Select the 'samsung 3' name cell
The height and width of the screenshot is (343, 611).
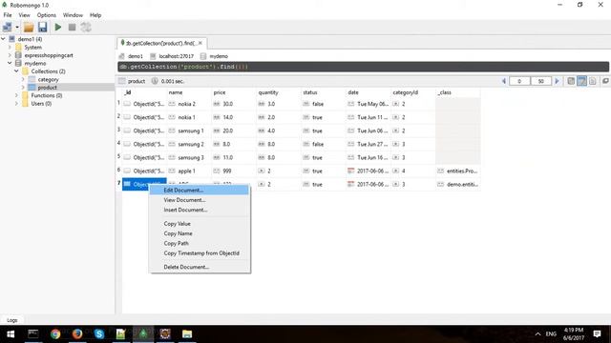point(189,157)
